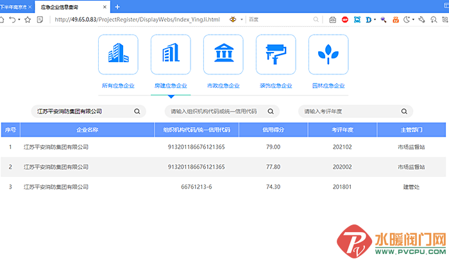
Task: Open the 园林应急企业 plant icon
Action: click(328, 55)
